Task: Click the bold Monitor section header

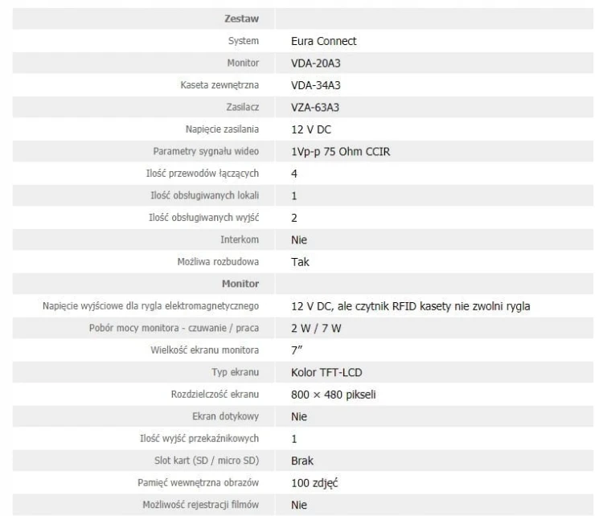Action: (240, 284)
